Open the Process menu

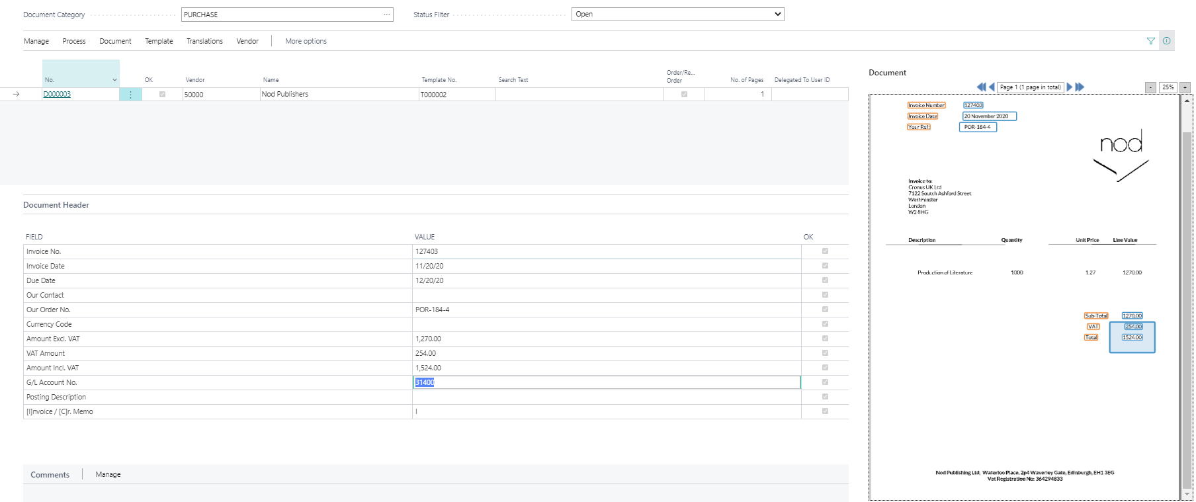coord(74,41)
